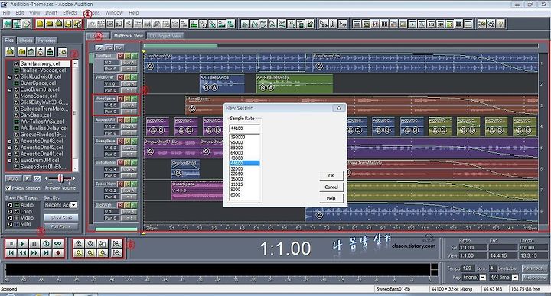Select 48000 in the Sample Rate list

point(245,158)
